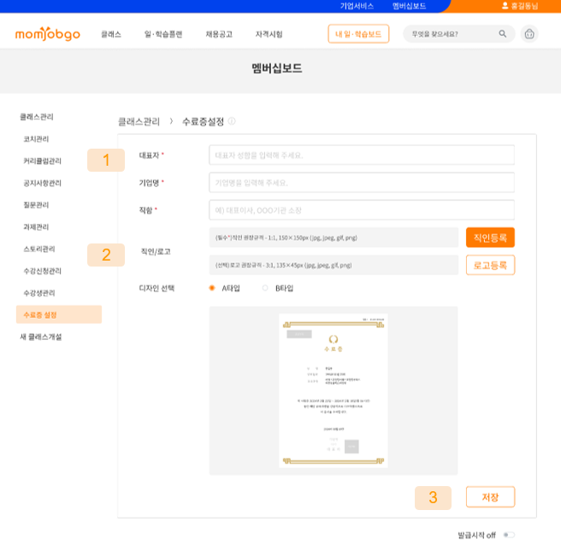The height and width of the screenshot is (557, 561).
Task: Select the A타입 design radio button
Action: 212,288
